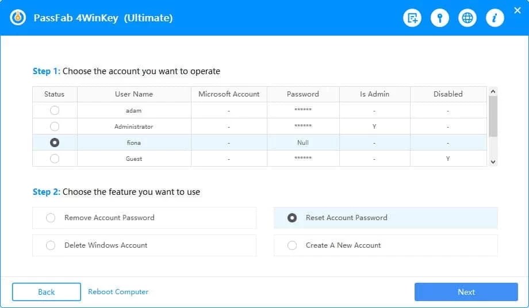The image size is (529, 308).
Task: Click the Password column header
Action: (x=303, y=94)
